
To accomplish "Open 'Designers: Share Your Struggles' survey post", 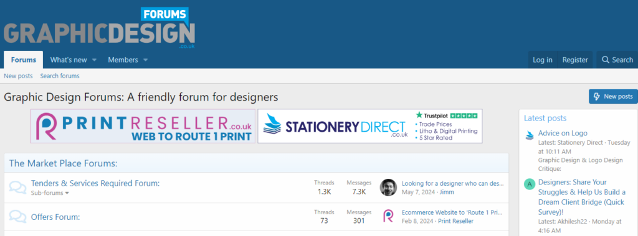I will [582, 197].
